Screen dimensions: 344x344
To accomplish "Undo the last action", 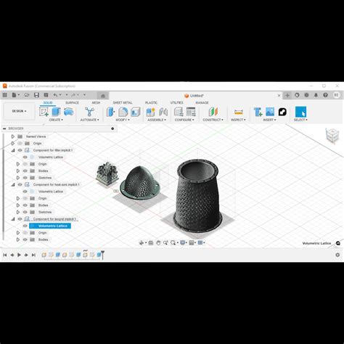I will [x=55, y=95].
